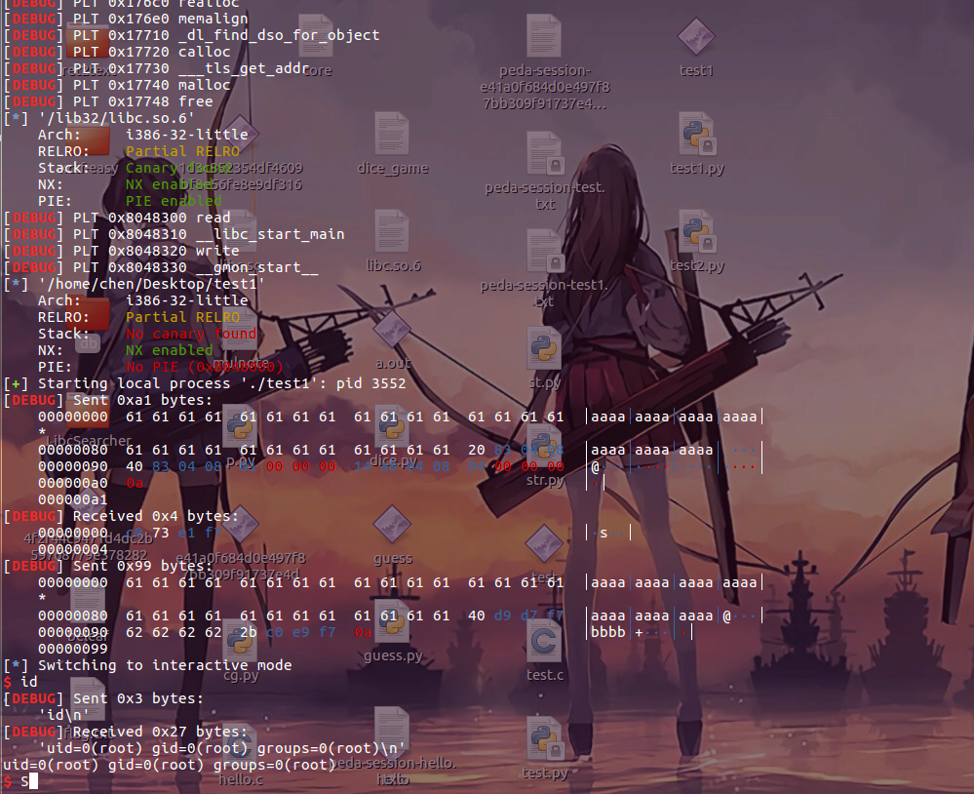Select the guess executable icon
This screenshot has width=974, height=794.
click(392, 525)
